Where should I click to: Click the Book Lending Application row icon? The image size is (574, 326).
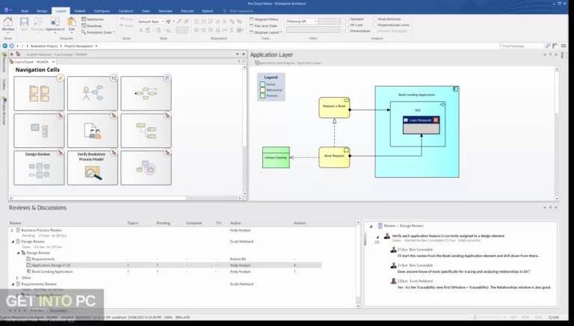click(x=28, y=271)
